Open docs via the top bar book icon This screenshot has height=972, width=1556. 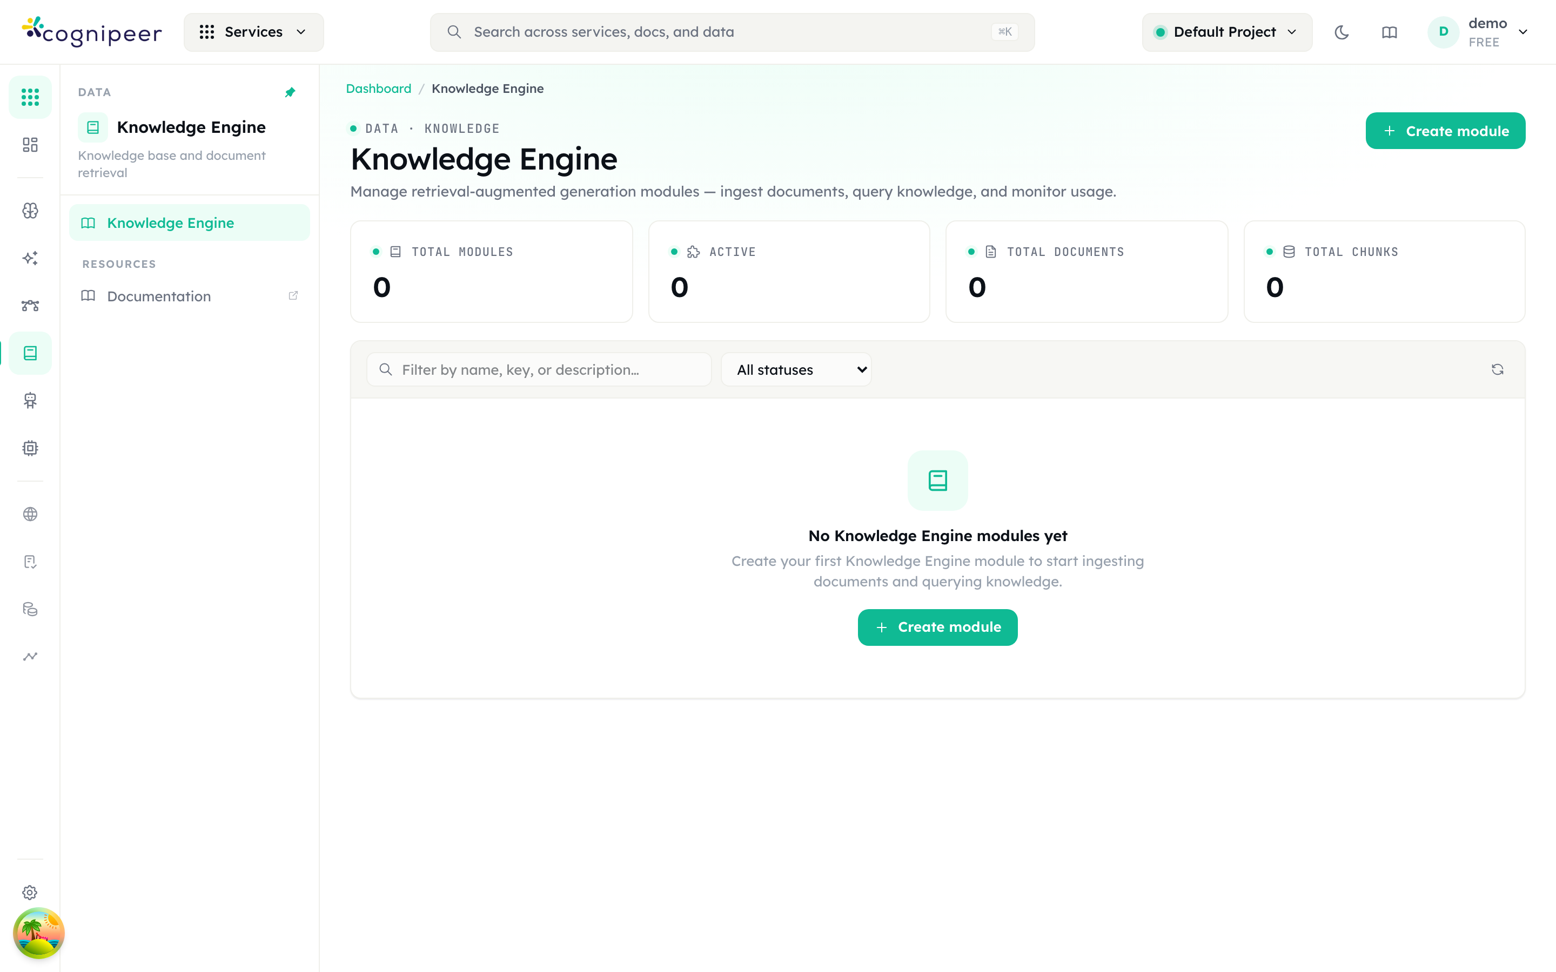[x=1389, y=32]
